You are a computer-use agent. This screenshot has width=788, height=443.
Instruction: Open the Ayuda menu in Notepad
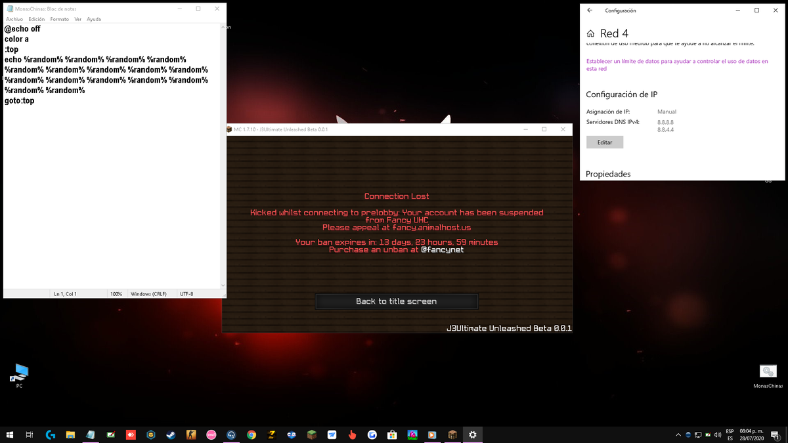tap(94, 19)
